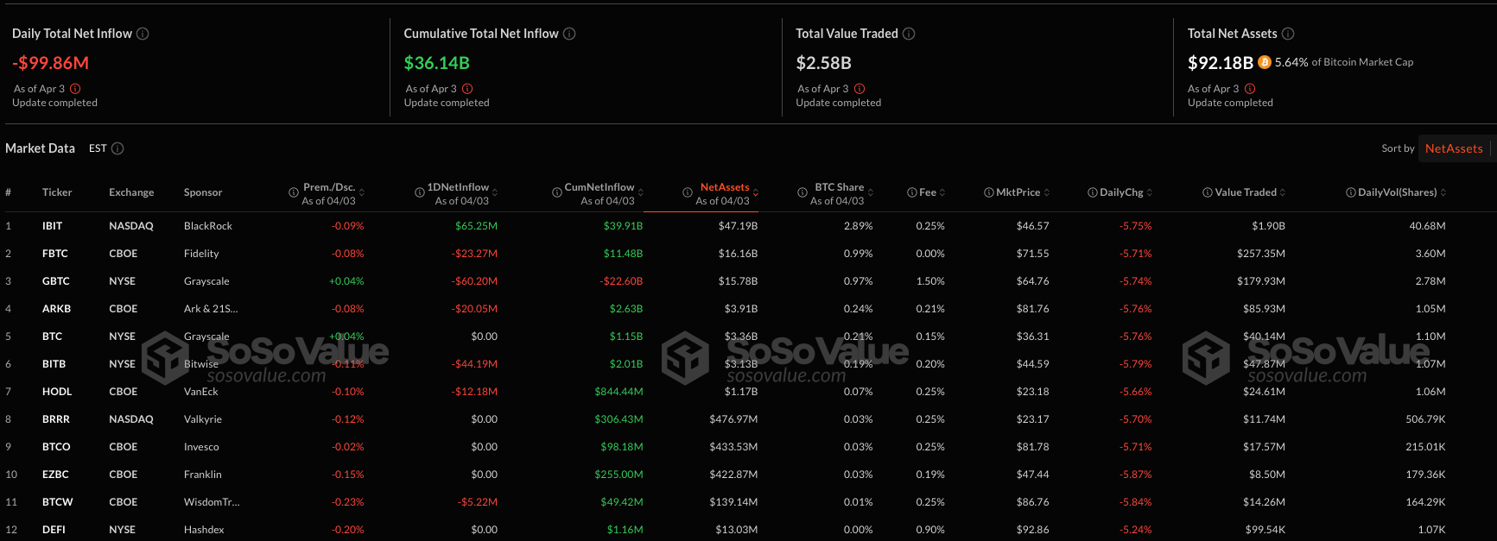Click red alert icon under Total Value Traded
This screenshot has height=541, width=1497.
[860, 89]
